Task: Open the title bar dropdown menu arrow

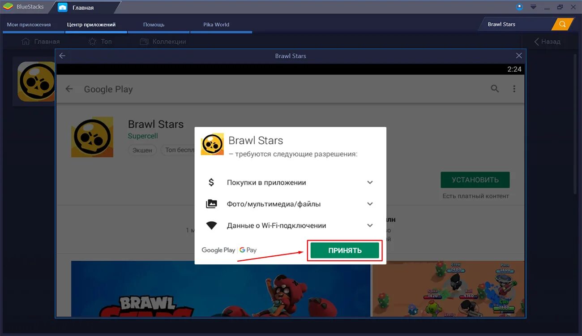Action: [533, 7]
